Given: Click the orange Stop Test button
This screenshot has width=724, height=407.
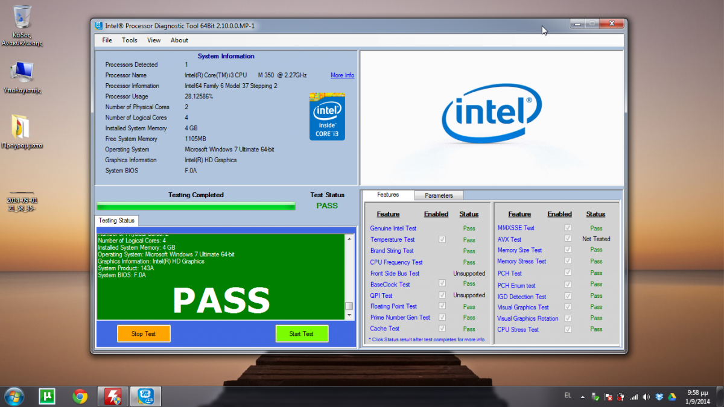Looking at the screenshot, I should pos(144,333).
